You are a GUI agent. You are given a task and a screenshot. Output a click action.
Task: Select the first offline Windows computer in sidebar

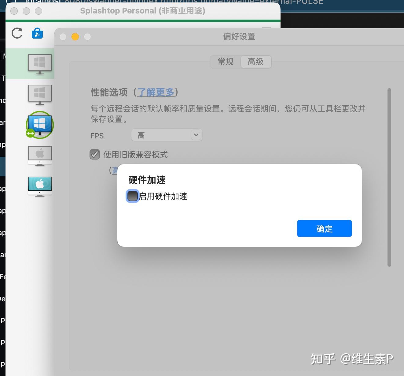(x=39, y=63)
